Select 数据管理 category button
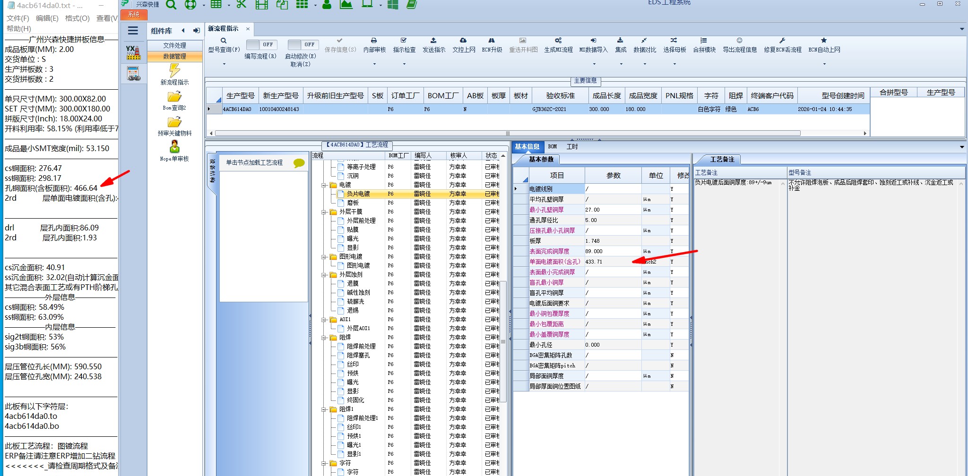This screenshot has width=968, height=476. [x=175, y=56]
